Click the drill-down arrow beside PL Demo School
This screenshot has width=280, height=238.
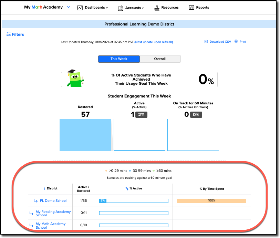tap(35, 201)
